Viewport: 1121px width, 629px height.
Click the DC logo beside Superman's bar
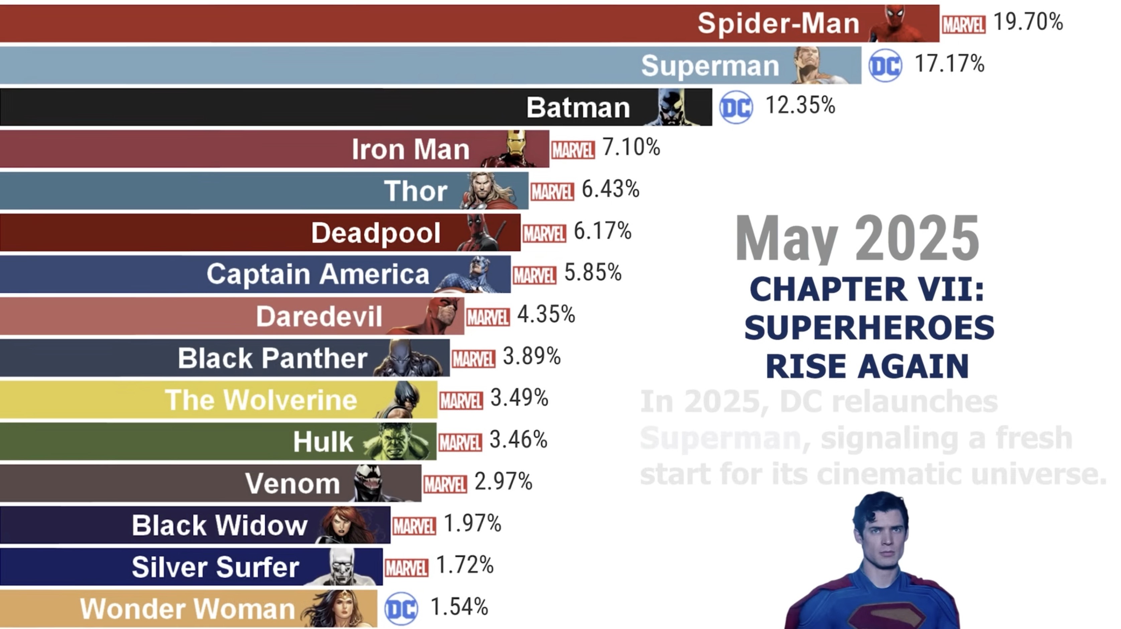[885, 66]
